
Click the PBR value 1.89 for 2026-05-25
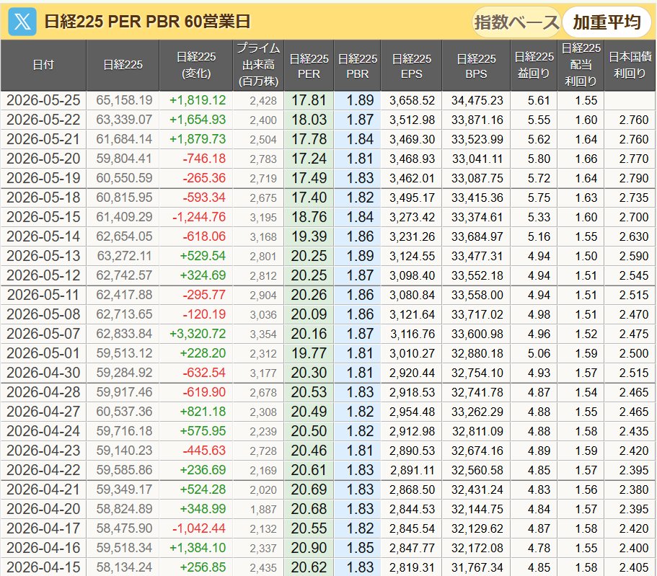pyautogui.click(x=360, y=100)
